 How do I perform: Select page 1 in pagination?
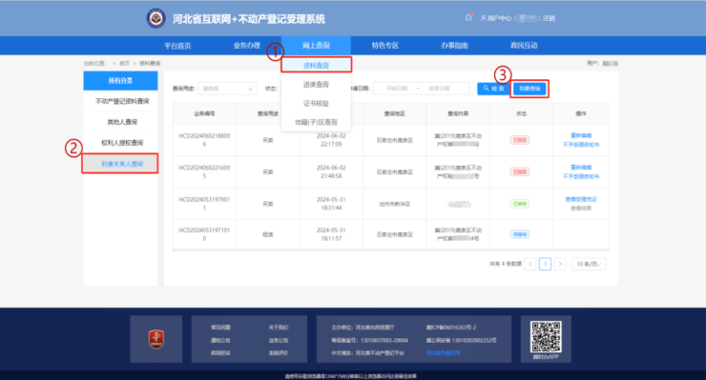(x=546, y=264)
